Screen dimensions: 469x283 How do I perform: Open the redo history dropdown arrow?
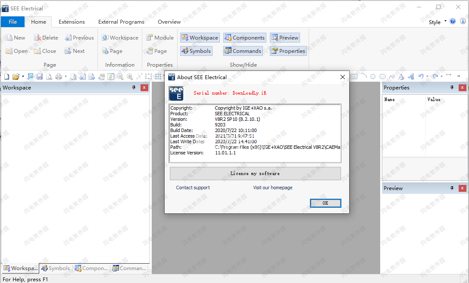[x=441, y=77]
